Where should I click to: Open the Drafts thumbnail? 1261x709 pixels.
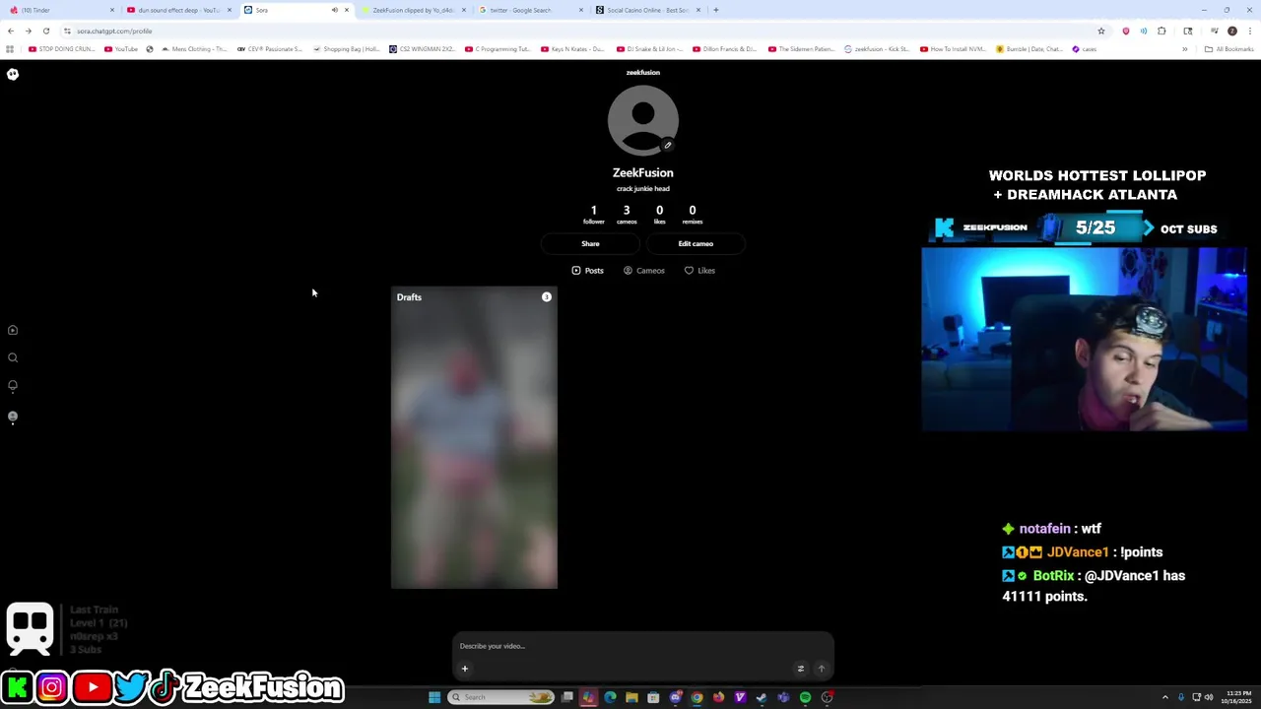(x=474, y=437)
